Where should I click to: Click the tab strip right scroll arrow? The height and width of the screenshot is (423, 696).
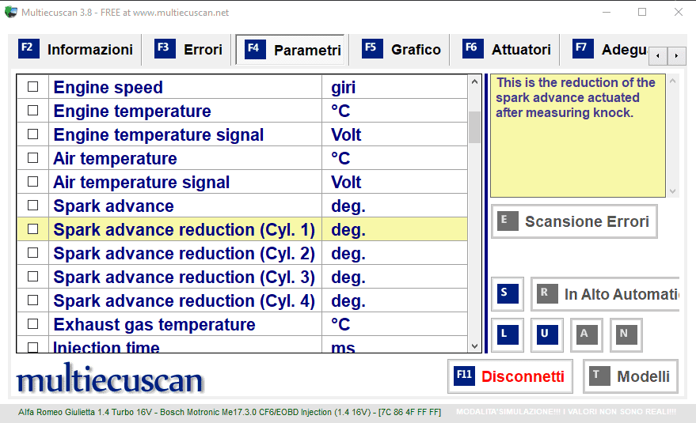(676, 56)
